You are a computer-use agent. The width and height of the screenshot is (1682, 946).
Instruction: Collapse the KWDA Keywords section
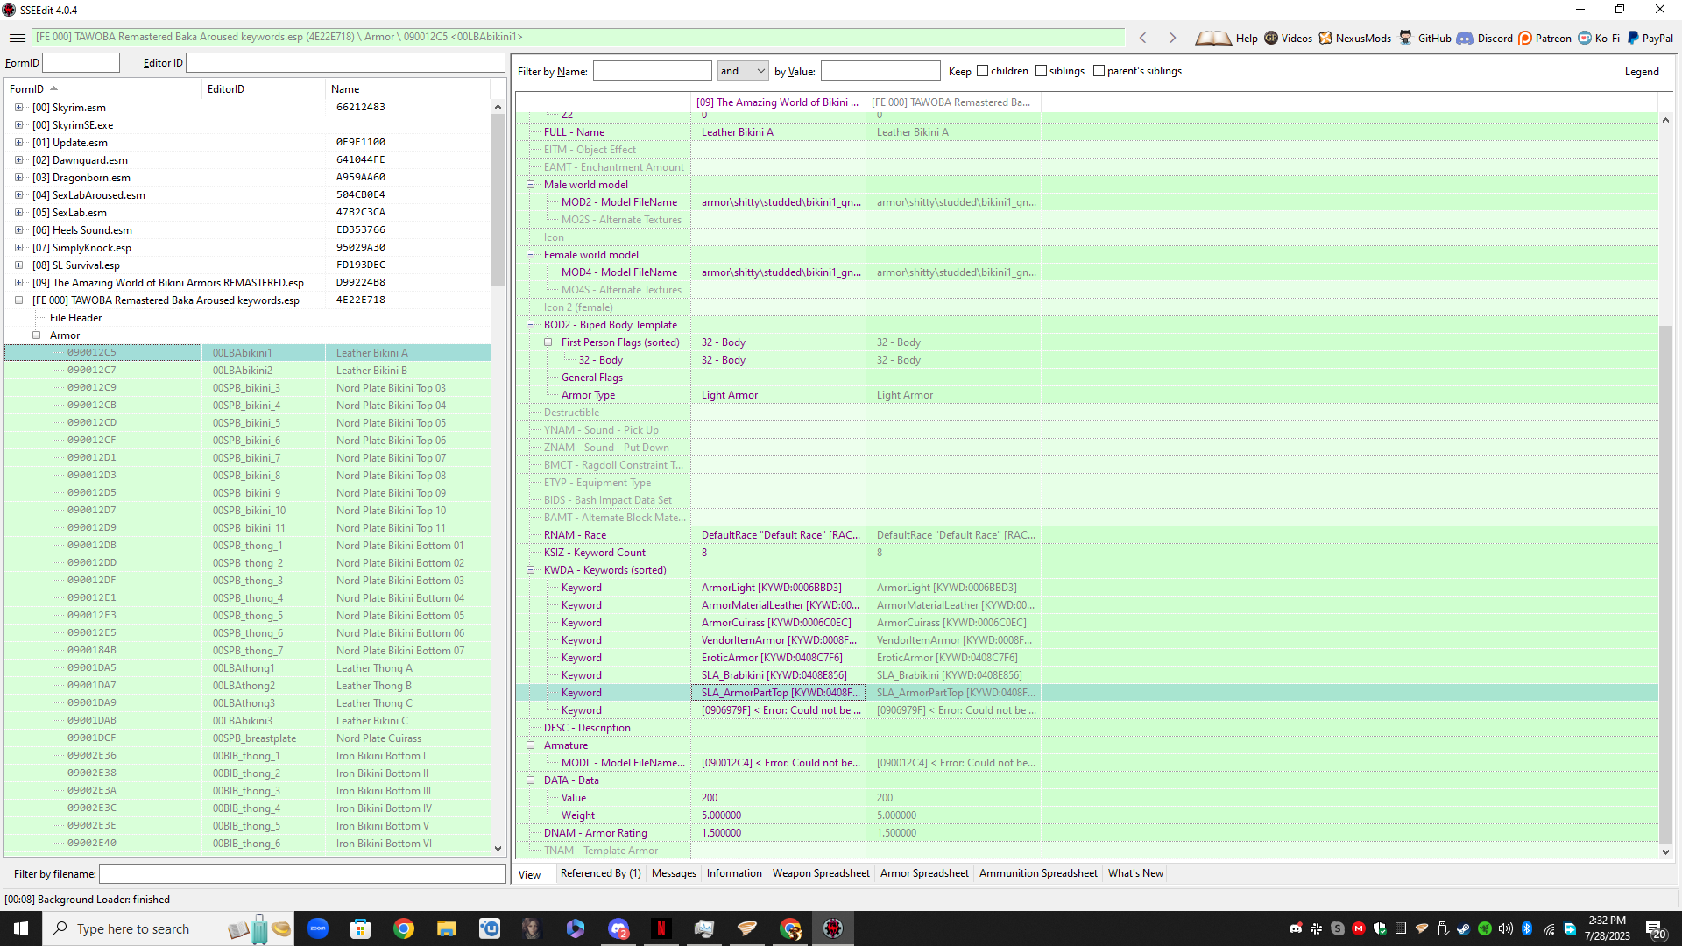tap(530, 570)
